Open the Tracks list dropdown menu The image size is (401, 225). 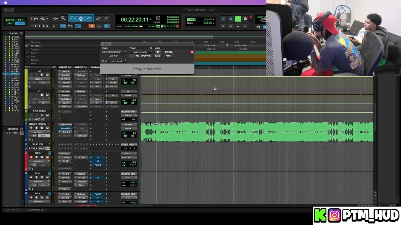[21, 33]
